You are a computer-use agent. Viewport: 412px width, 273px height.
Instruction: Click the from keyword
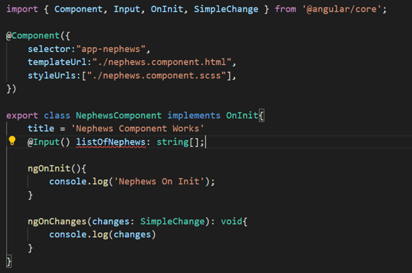point(286,10)
